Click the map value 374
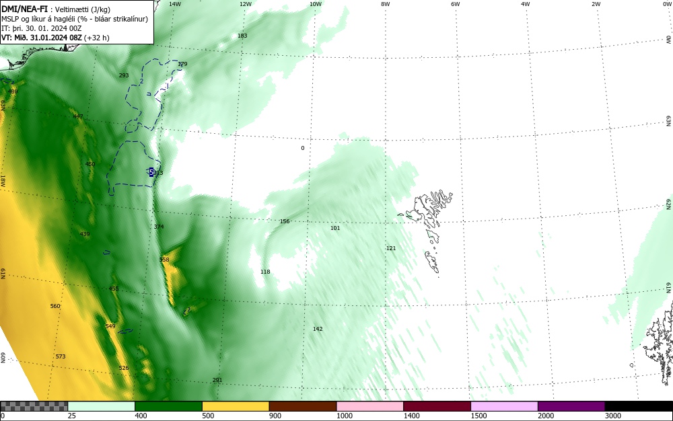 tap(159, 227)
